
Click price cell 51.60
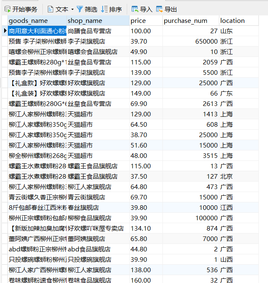[146, 145]
